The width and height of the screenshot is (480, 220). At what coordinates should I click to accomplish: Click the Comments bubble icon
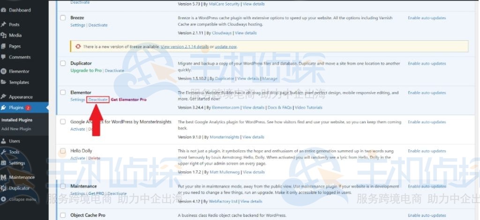coord(3,57)
